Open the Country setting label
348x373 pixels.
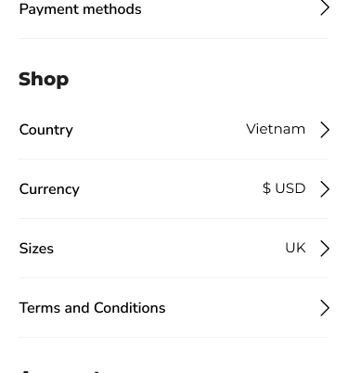(x=46, y=130)
